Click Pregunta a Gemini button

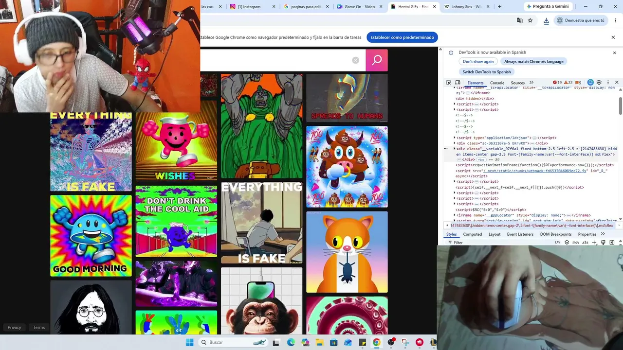[547, 7]
